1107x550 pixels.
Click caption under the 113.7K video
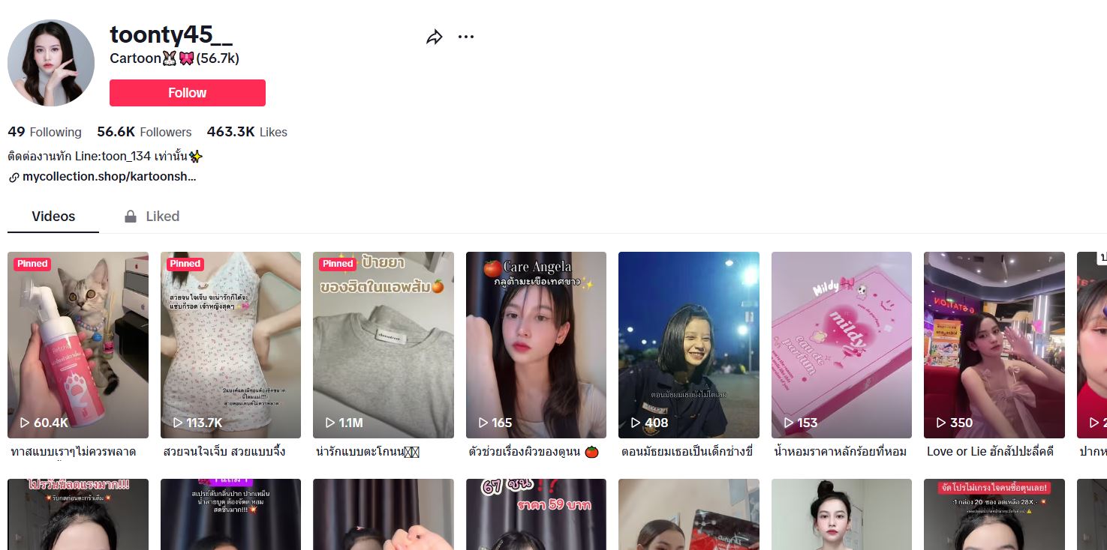224,452
